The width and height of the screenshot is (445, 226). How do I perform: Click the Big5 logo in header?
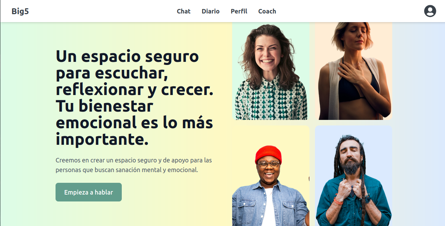[20, 11]
